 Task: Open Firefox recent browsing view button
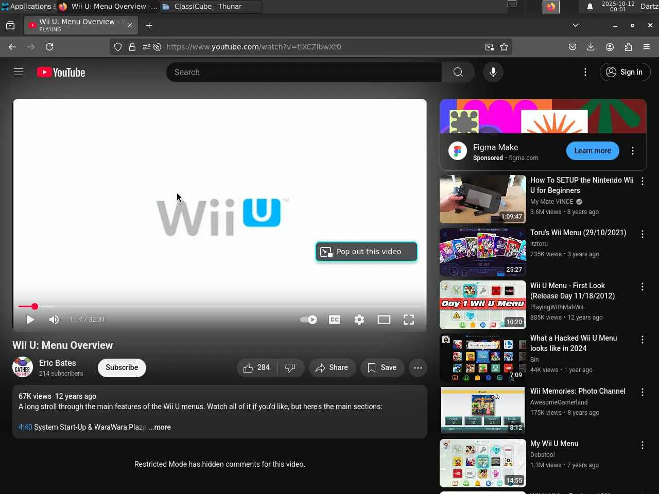pyautogui.click(x=10, y=25)
